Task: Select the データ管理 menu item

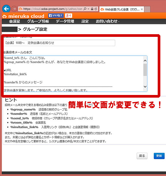Action: click(65, 21)
